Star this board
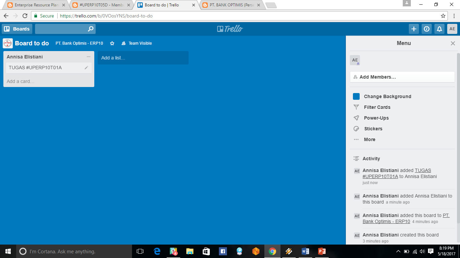The height and width of the screenshot is (258, 460). (112, 43)
